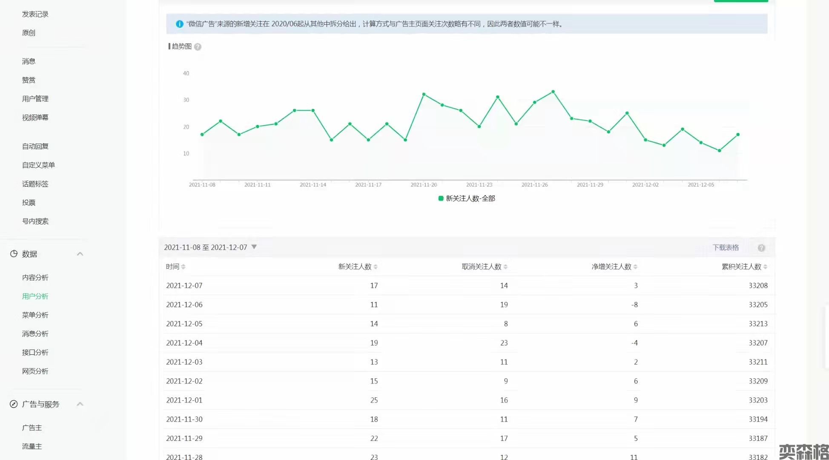This screenshot has height=460, width=829.
Task: Go to 自定义菜单 page
Action: [38, 165]
